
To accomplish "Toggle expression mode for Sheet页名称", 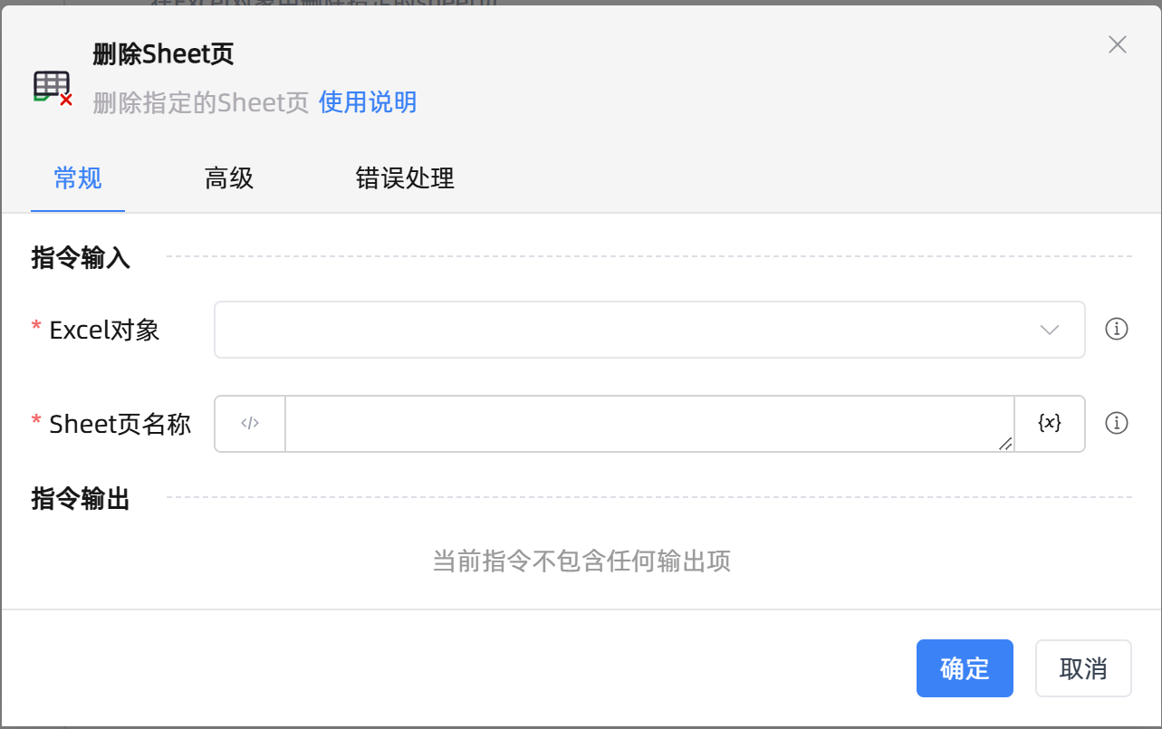I will click(250, 423).
